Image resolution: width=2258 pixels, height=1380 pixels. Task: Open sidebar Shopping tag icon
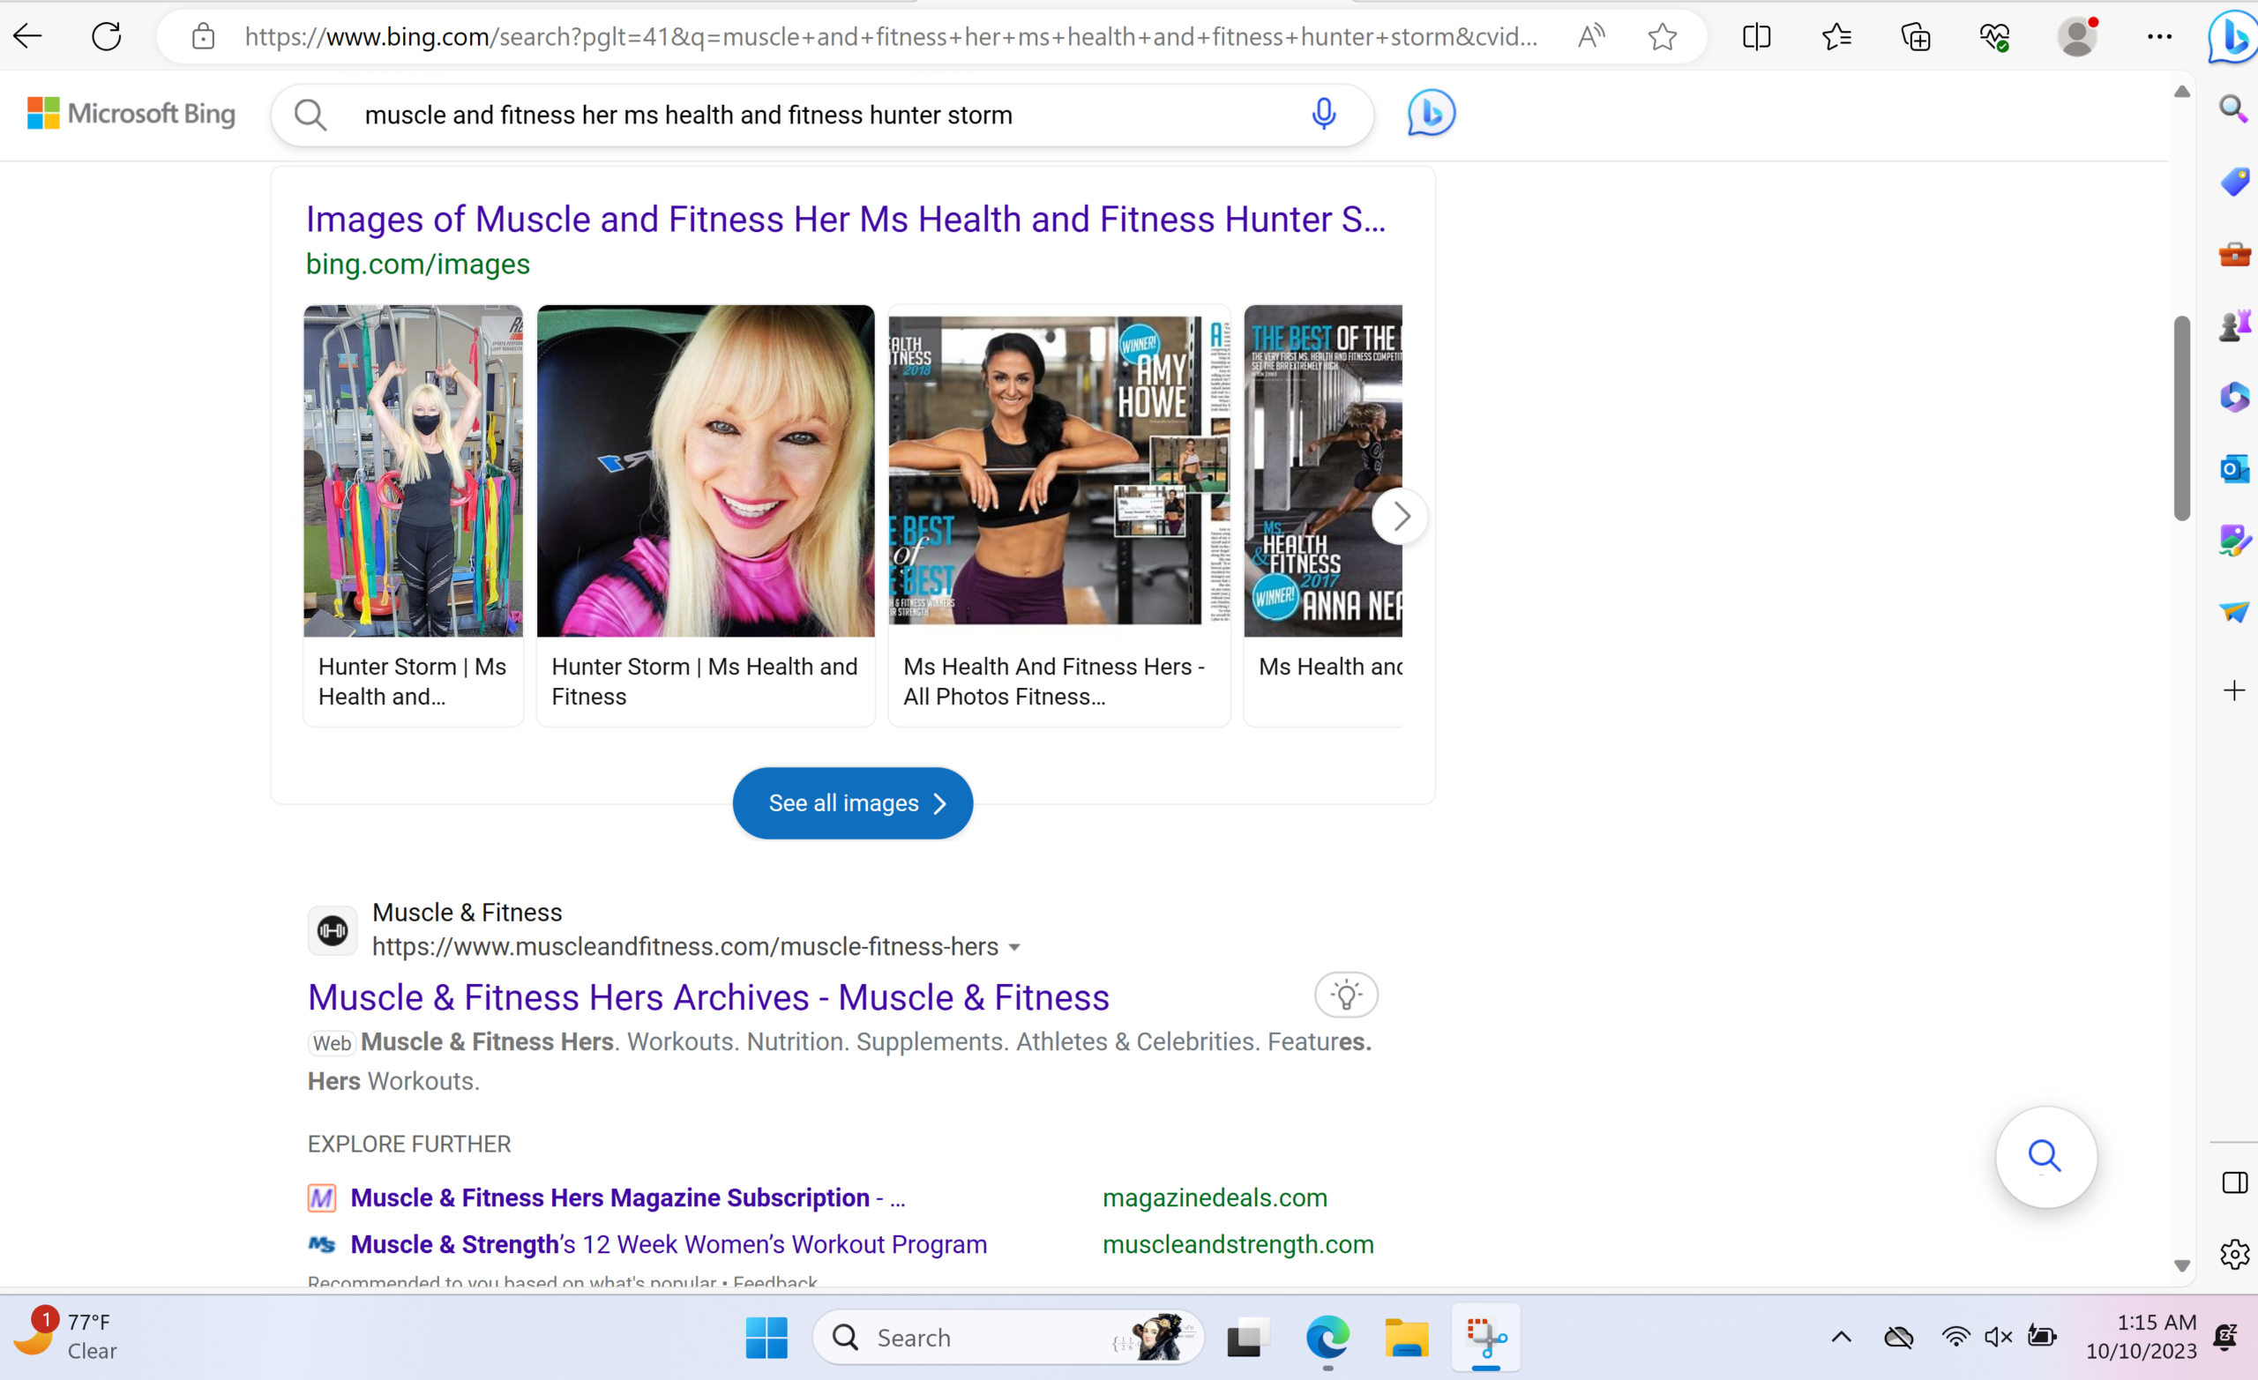tap(2234, 182)
